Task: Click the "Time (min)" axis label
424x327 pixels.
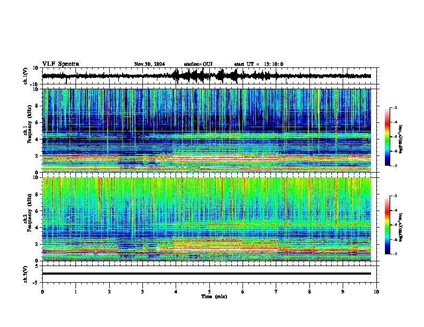Action: (214, 297)
